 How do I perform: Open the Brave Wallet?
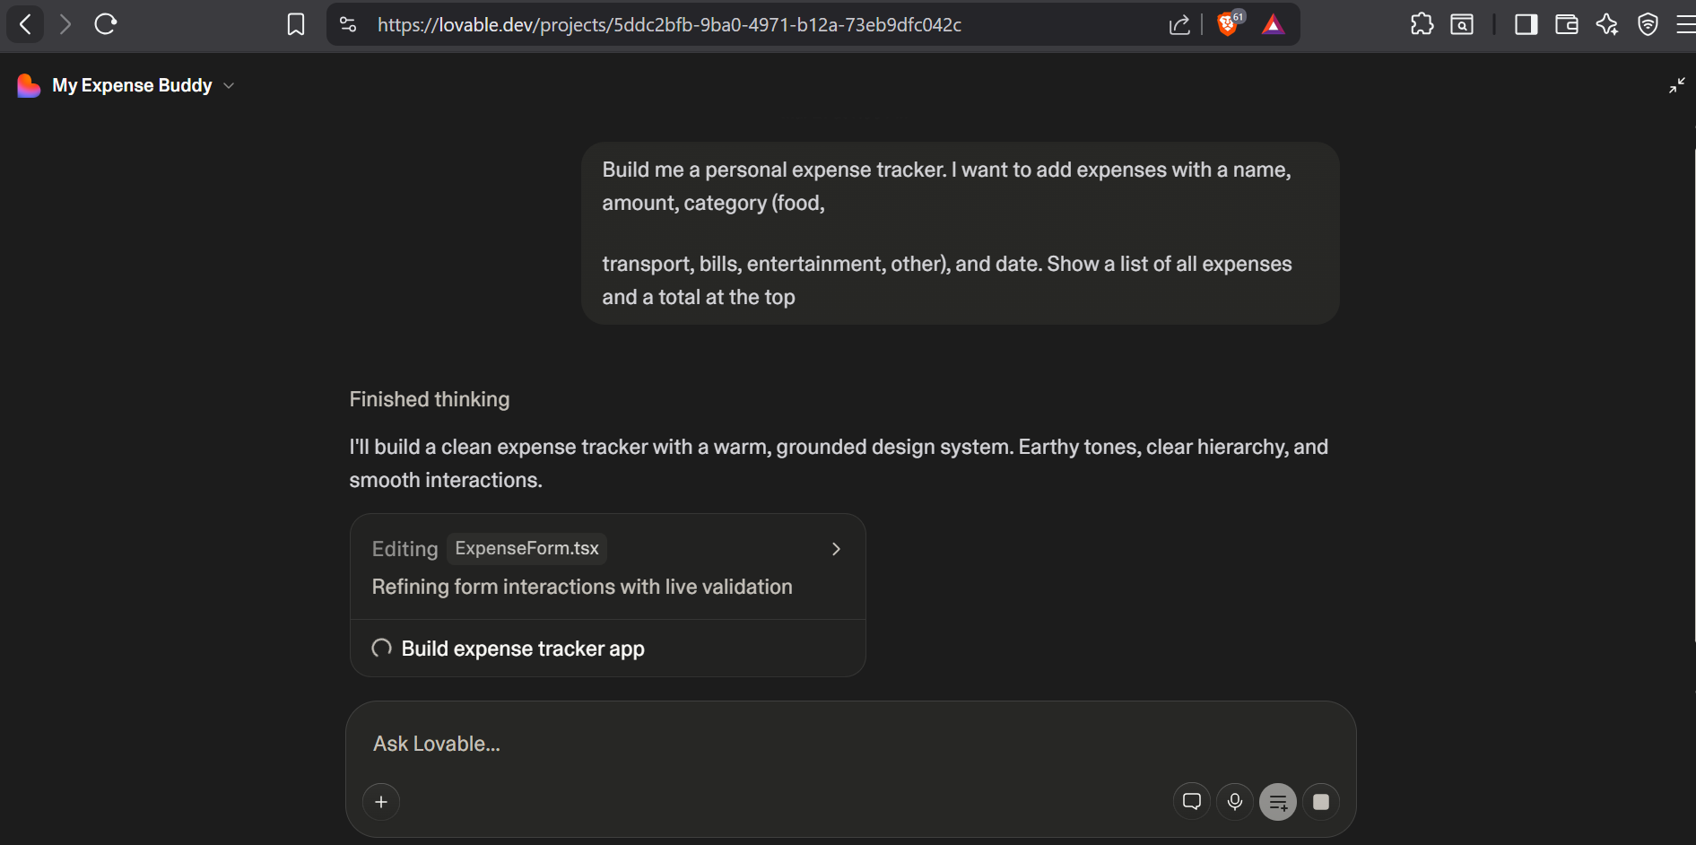(x=1566, y=24)
